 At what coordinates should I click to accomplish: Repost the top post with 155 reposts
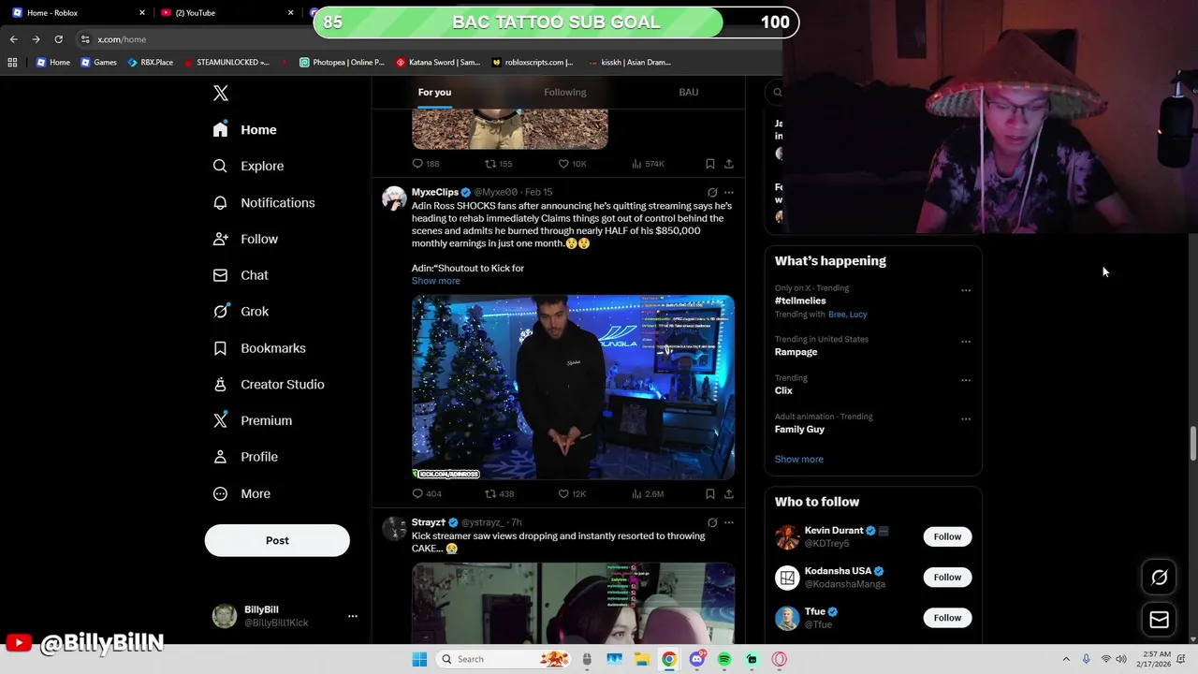pos(499,164)
